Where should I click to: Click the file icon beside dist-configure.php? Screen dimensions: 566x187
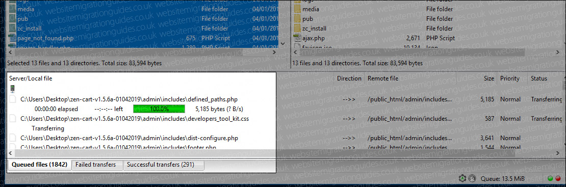pyautogui.click(x=13, y=138)
